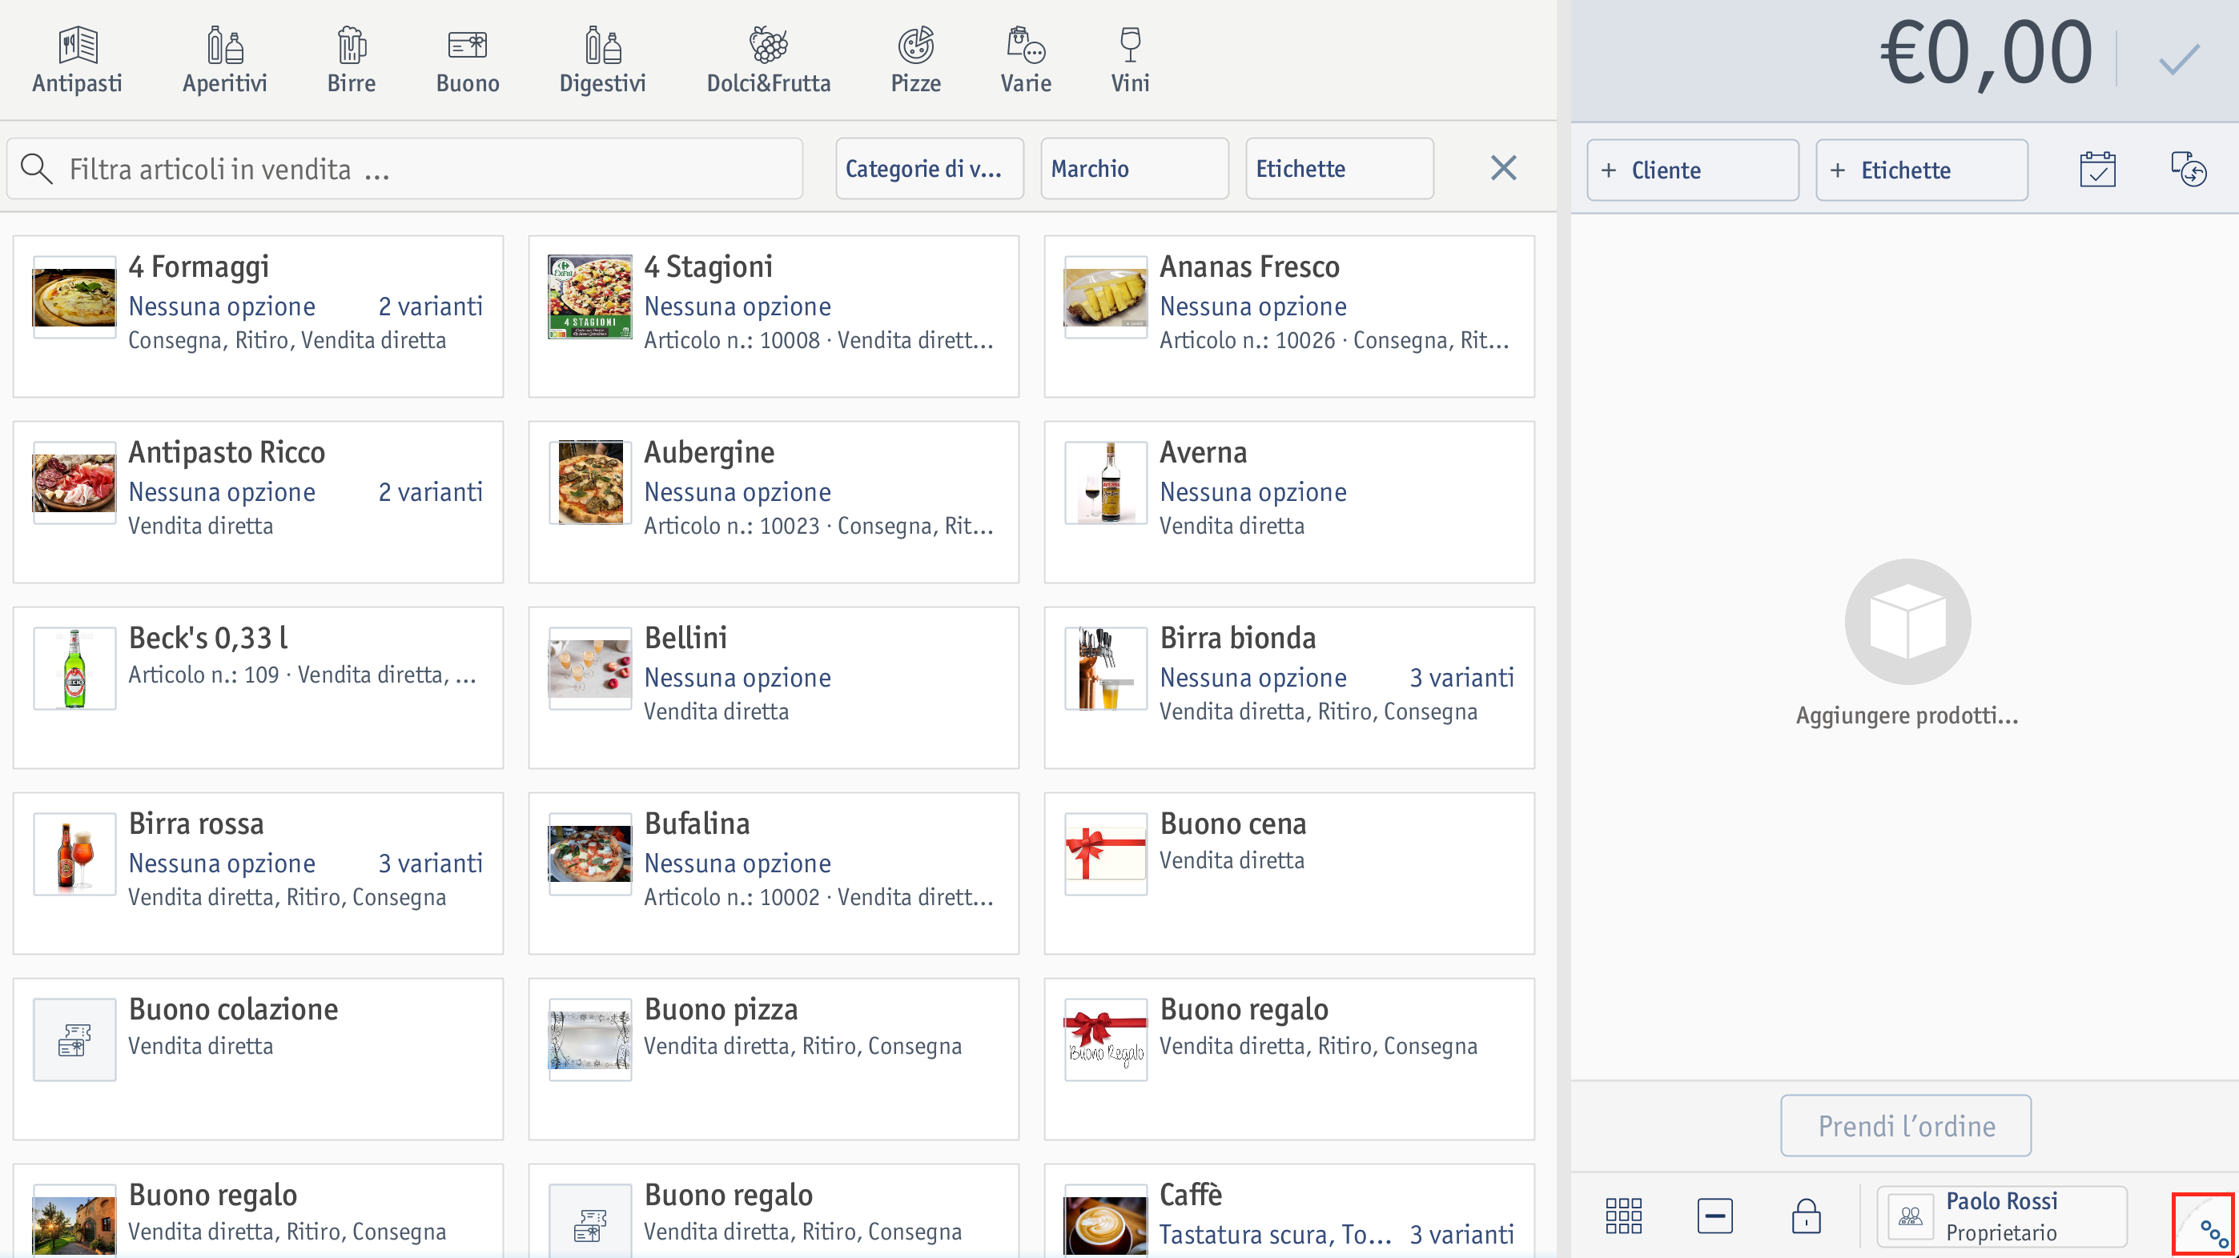
Task: Switch to the Buono category
Action: (468, 60)
